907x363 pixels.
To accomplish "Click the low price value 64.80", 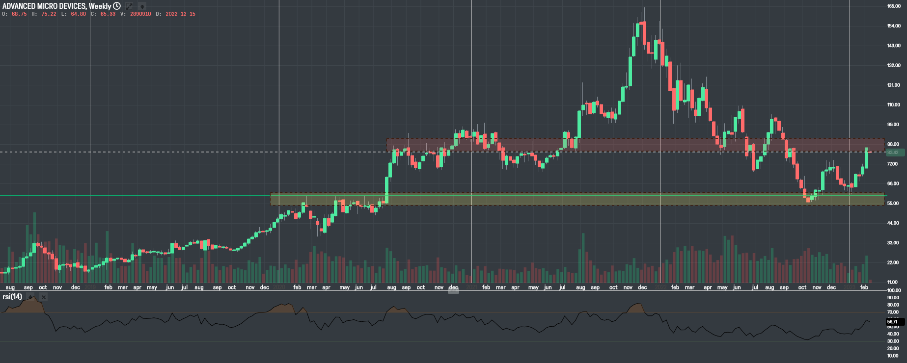I will coord(79,14).
